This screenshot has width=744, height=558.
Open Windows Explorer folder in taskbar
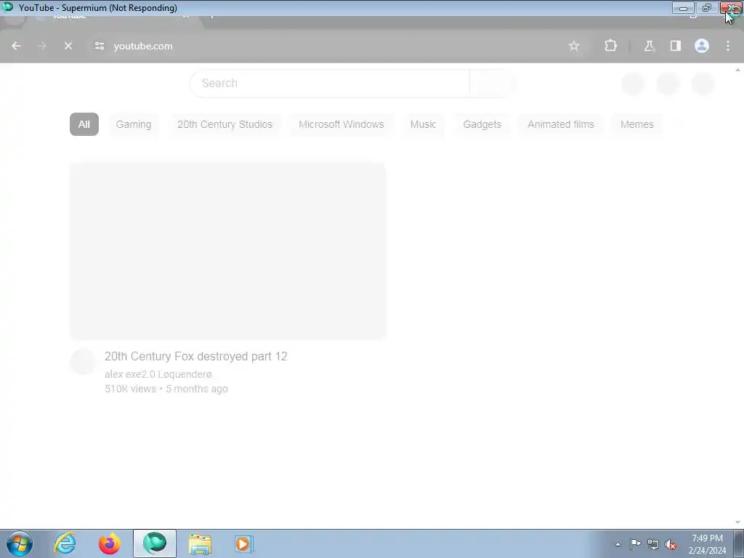pos(200,543)
